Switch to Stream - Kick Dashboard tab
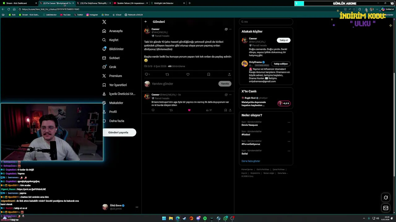The image size is (396, 222). pos(19,3)
